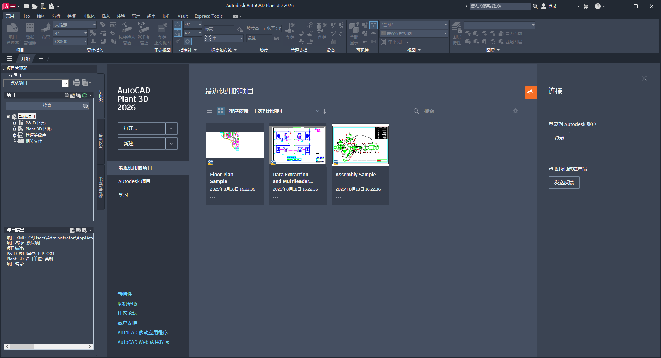Click the 线转换为管道 tool
This screenshot has height=358, width=661.
click(126, 33)
